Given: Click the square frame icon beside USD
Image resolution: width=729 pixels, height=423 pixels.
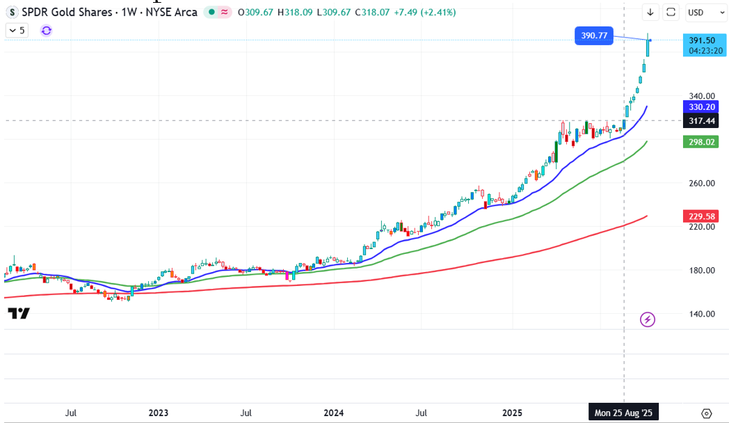Looking at the screenshot, I should click(x=671, y=12).
